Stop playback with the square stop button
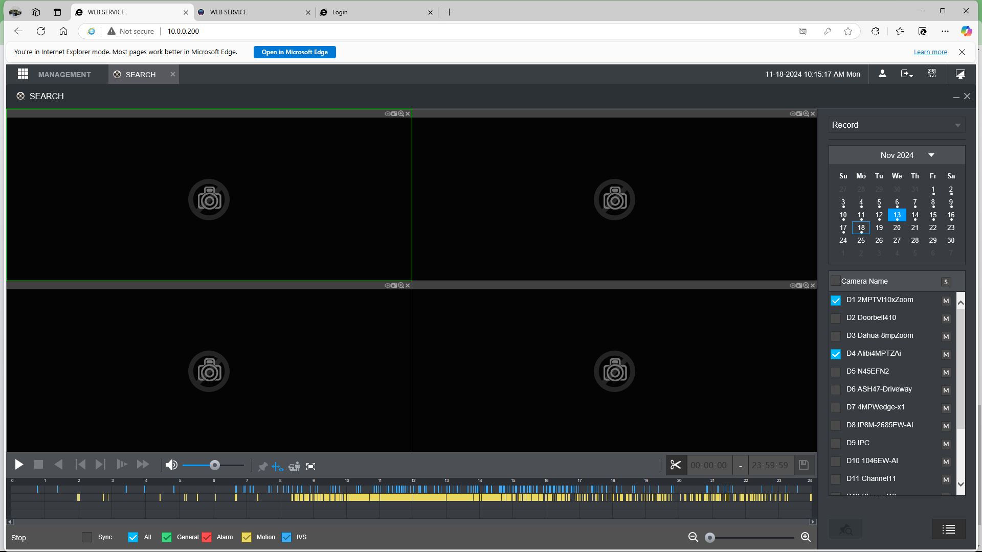The height and width of the screenshot is (552, 982). tap(38, 465)
